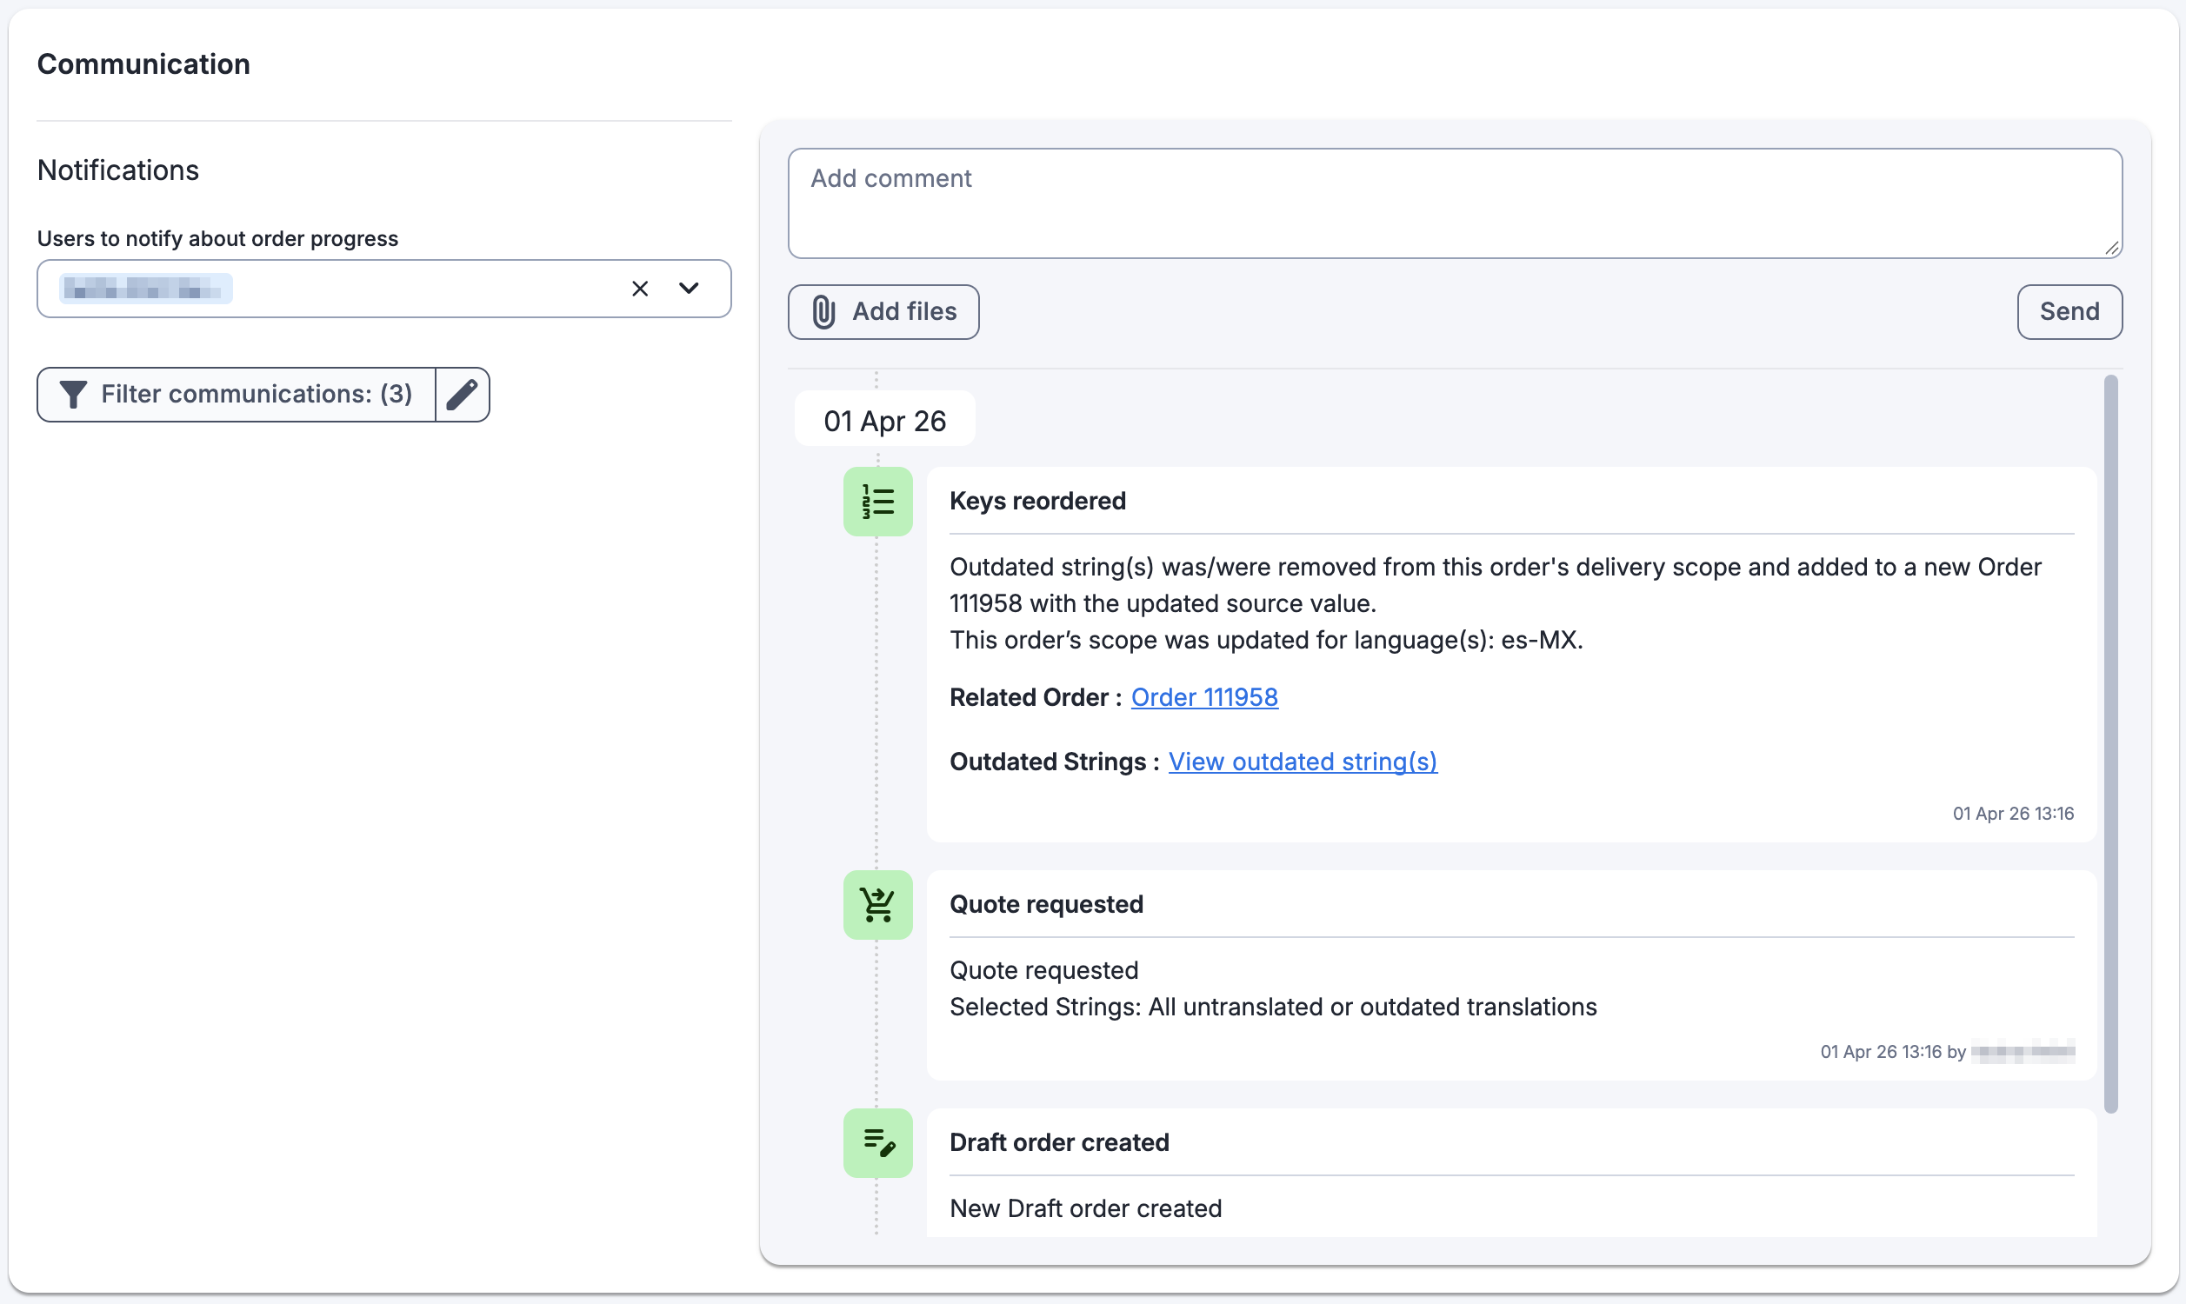Clear the selected notify users
The image size is (2186, 1304).
pos(640,289)
